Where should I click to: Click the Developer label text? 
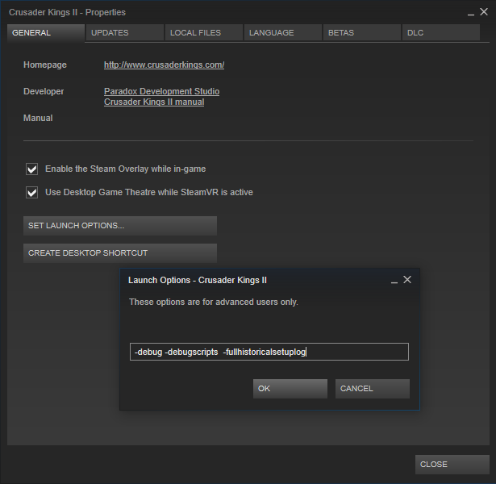click(x=44, y=91)
